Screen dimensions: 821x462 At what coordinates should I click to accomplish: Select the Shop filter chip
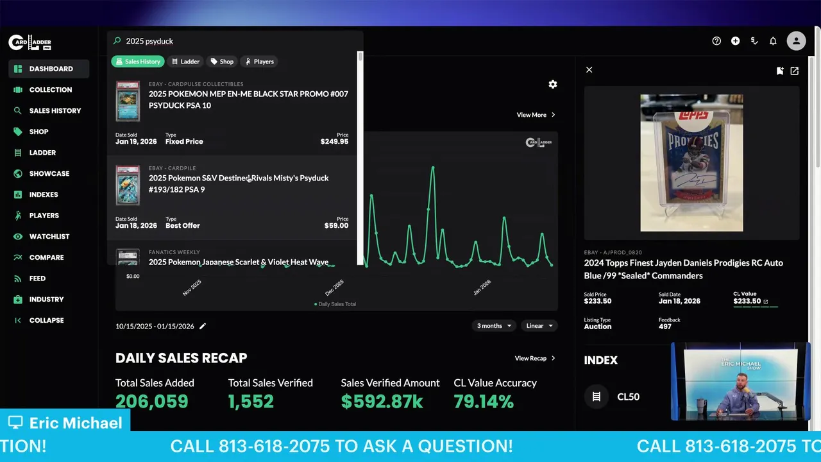pyautogui.click(x=222, y=62)
